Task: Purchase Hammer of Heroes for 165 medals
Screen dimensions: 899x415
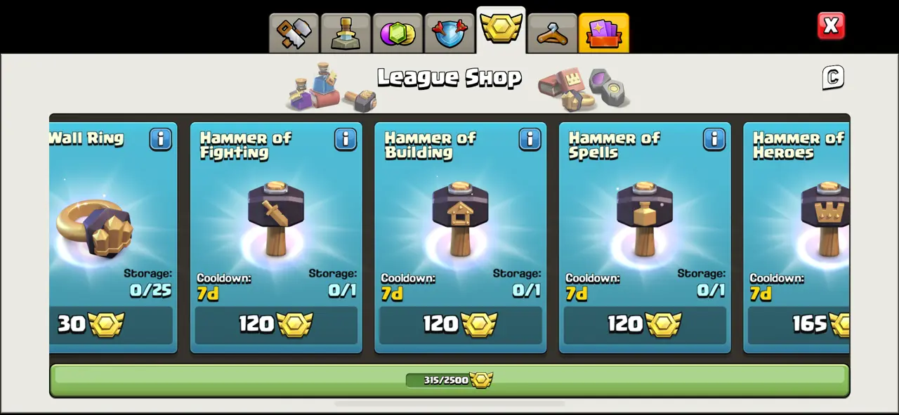Action: pyautogui.click(x=799, y=325)
